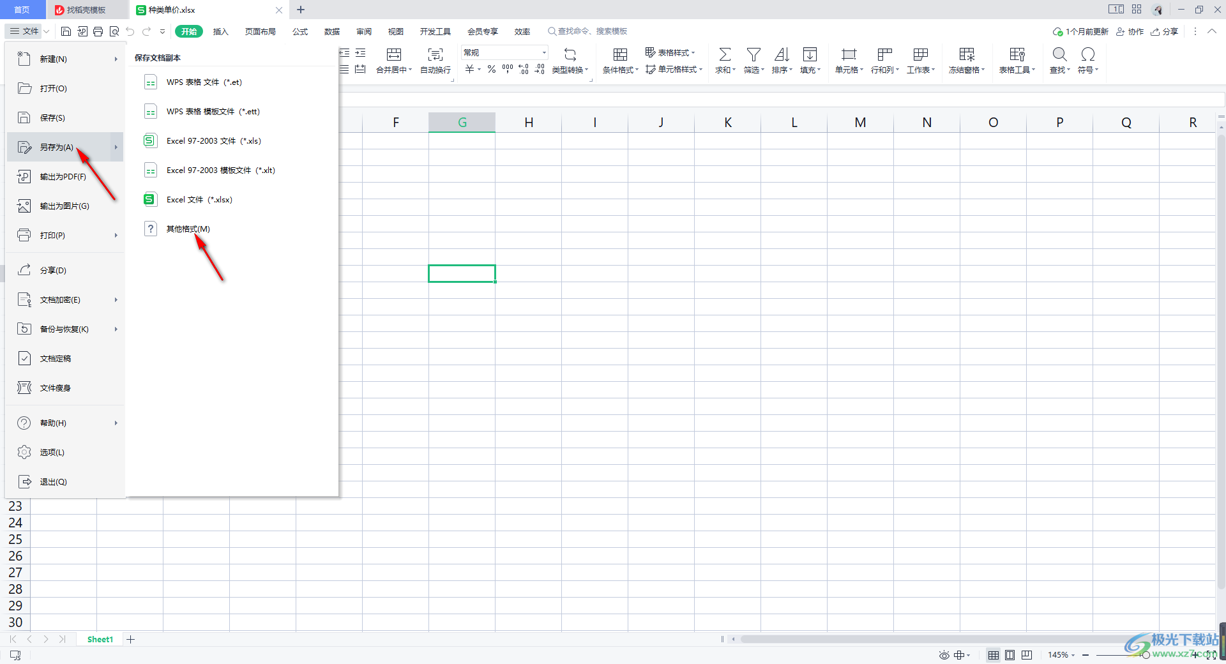
Task: Click the Collaborate button
Action: [1130, 31]
